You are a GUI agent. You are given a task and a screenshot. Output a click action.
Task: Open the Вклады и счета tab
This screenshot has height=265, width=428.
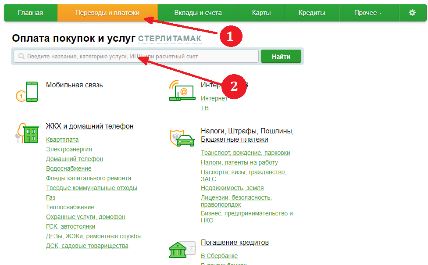[x=198, y=13]
